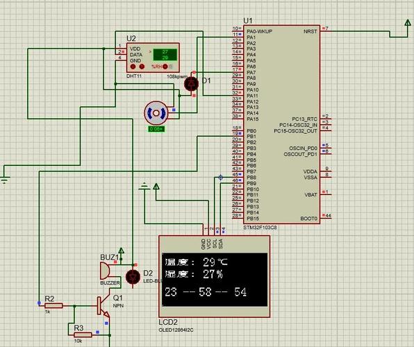
Task: Click the motor speed readout label
Action: tap(156, 129)
